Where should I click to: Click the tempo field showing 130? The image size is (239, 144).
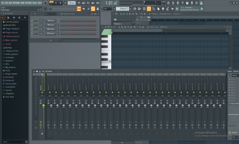pyautogui.click(x=71, y=3)
